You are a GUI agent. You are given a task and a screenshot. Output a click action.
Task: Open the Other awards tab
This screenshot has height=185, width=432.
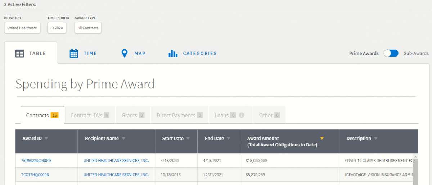[x=269, y=115]
